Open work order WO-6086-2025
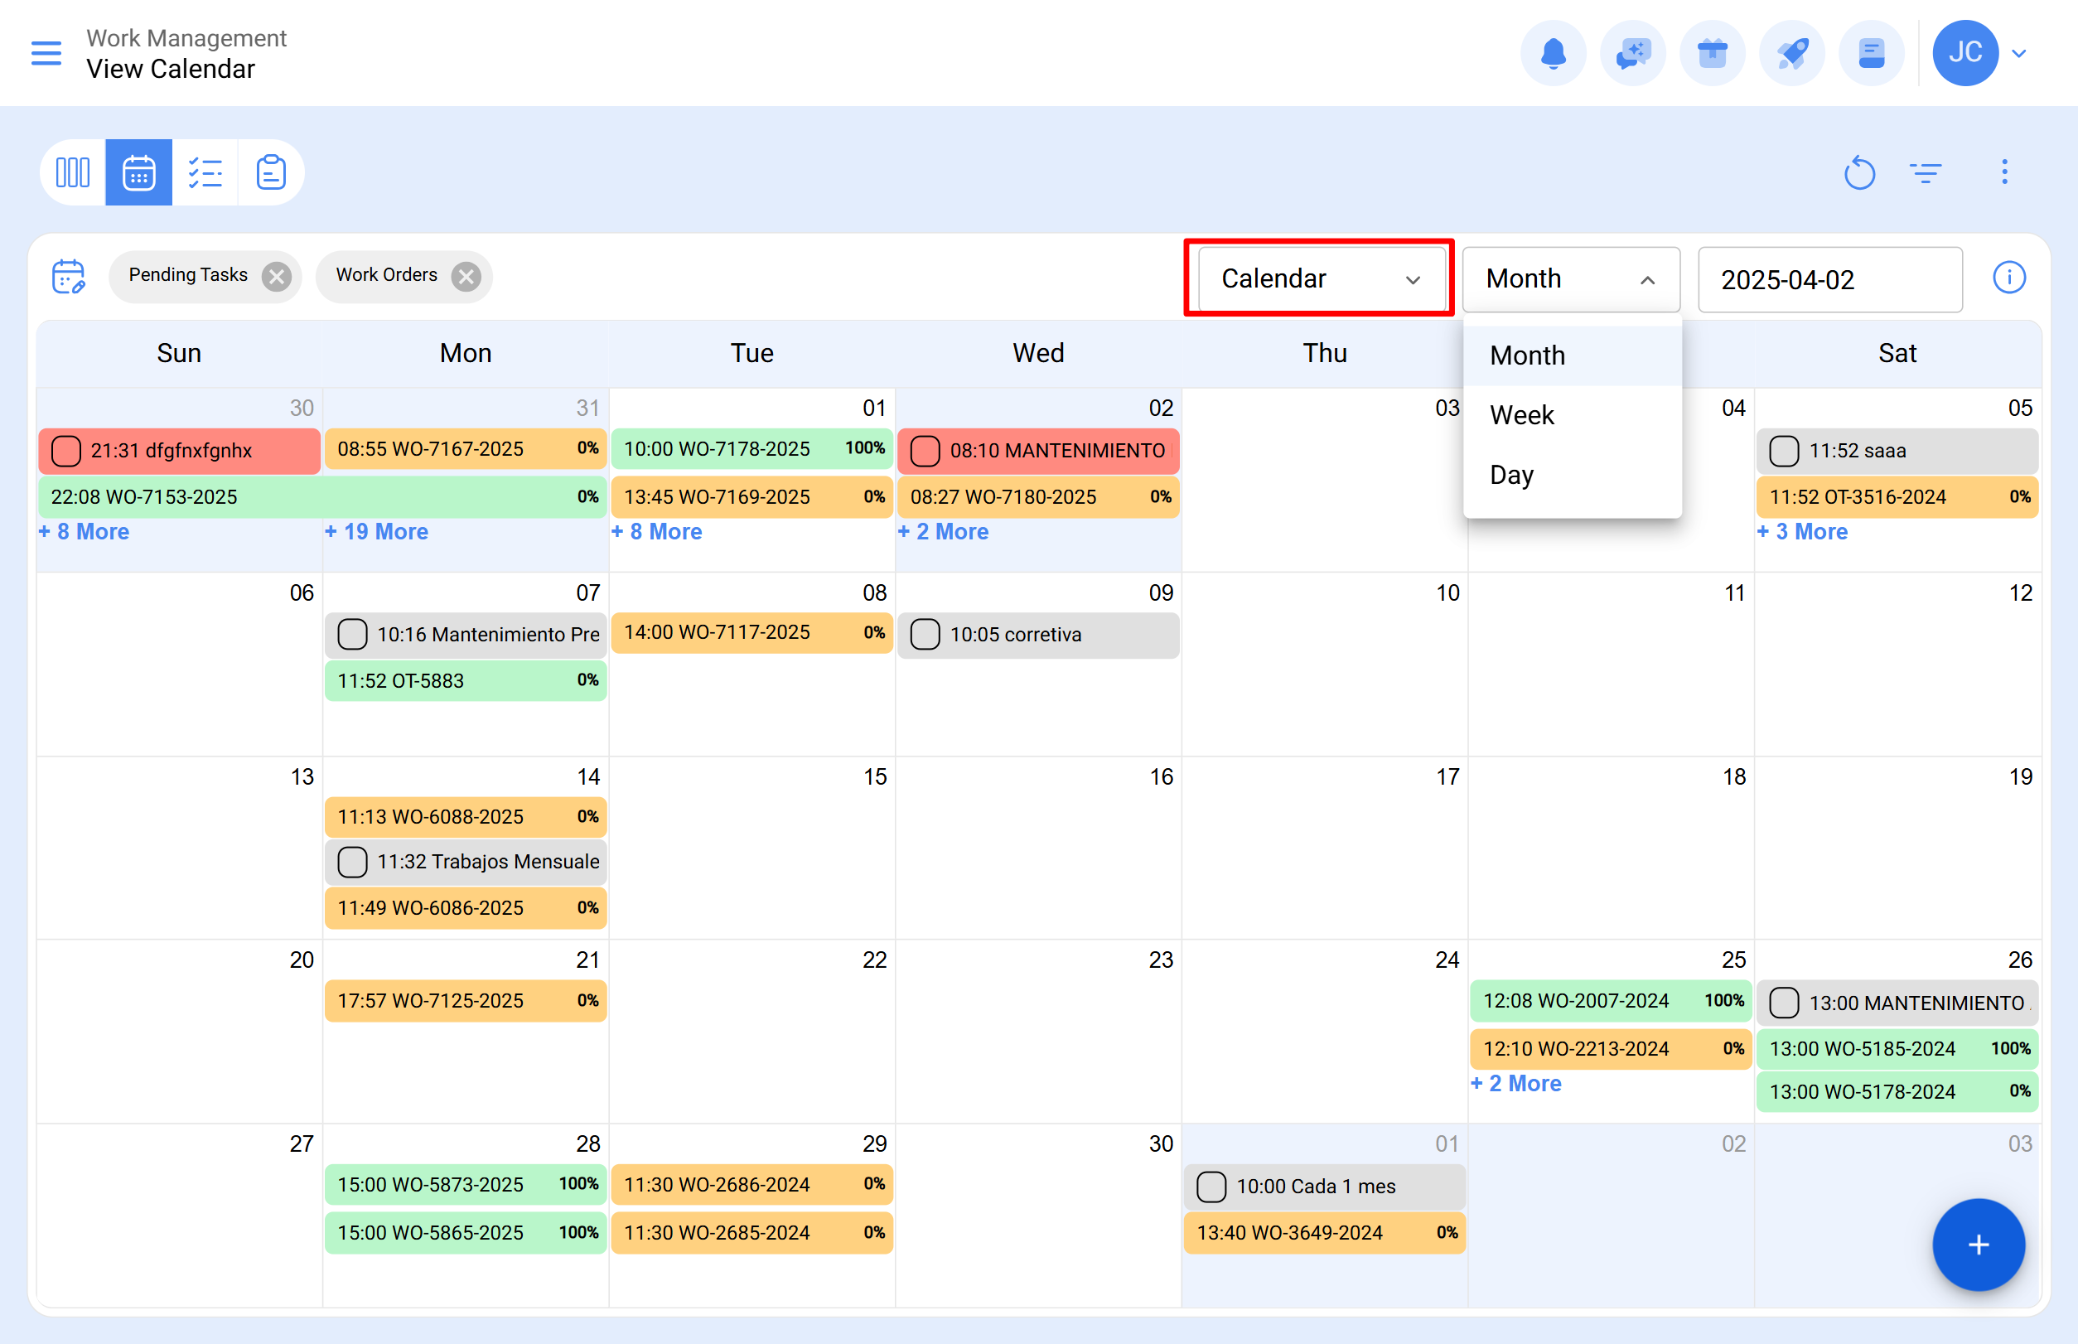The width and height of the screenshot is (2078, 1344). coord(465,907)
